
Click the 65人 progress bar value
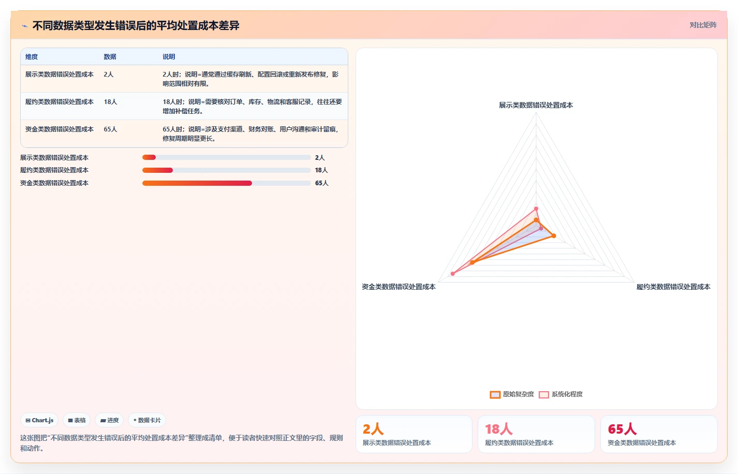[322, 183]
